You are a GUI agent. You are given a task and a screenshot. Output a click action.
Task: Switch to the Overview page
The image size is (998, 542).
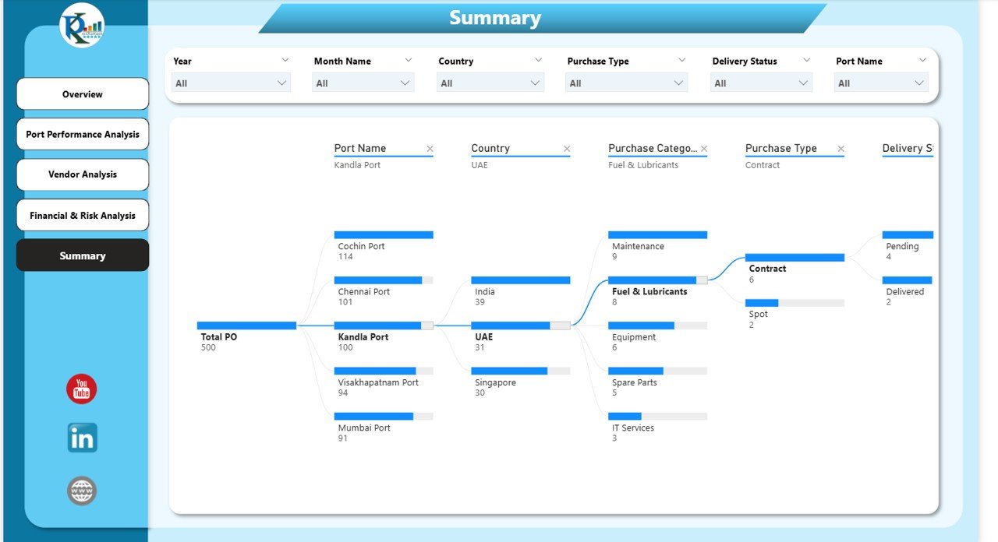click(x=82, y=93)
